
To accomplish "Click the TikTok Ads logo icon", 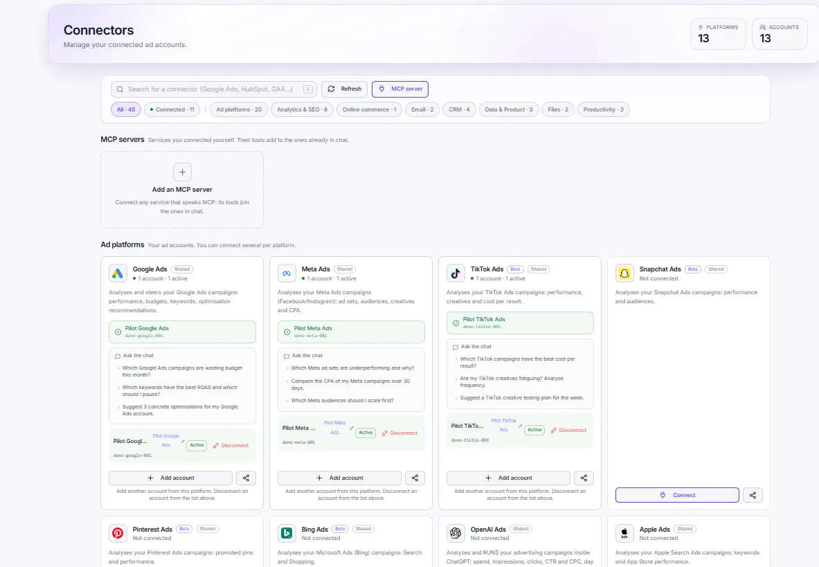I will coord(456,273).
